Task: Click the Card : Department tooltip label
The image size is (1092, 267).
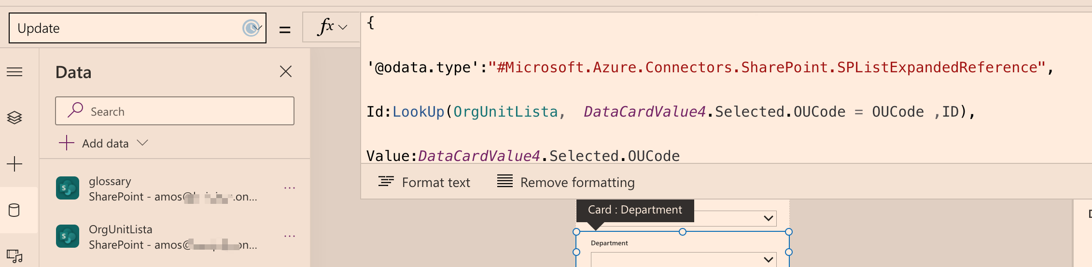Action: click(x=635, y=210)
